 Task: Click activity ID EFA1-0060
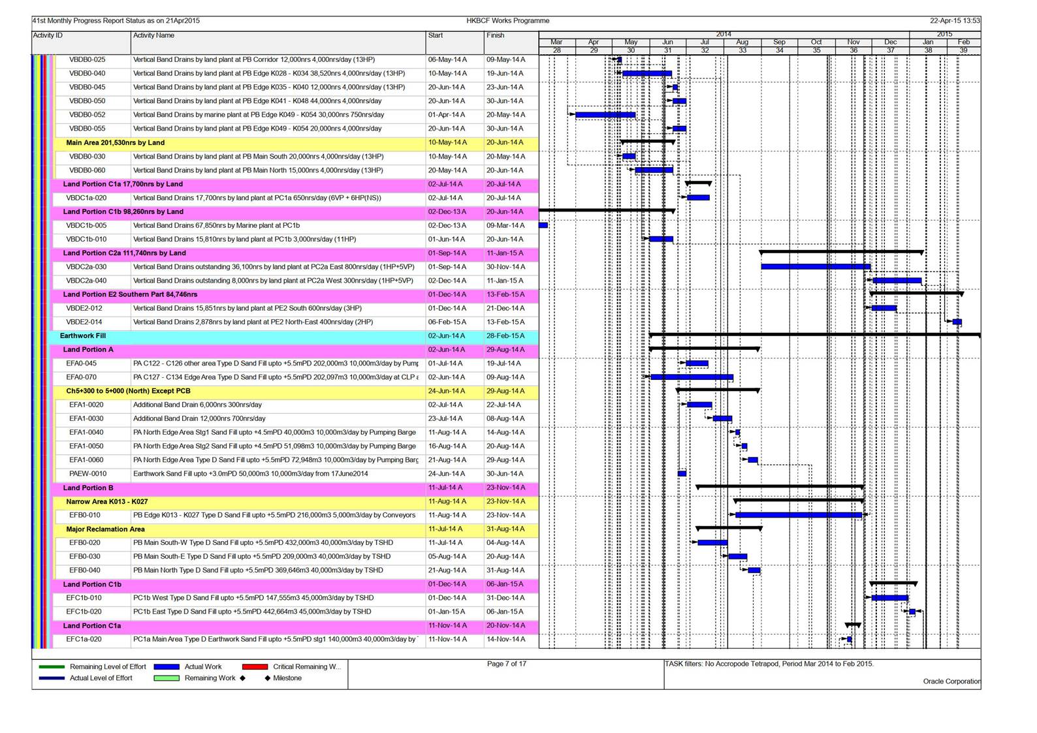tap(86, 460)
